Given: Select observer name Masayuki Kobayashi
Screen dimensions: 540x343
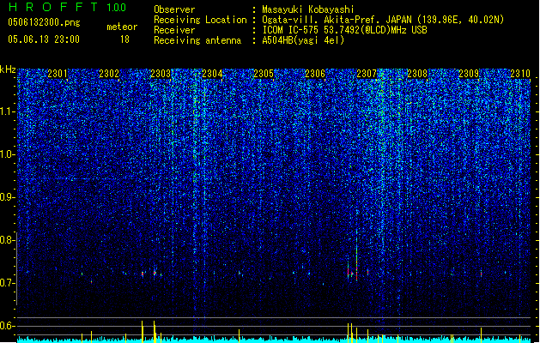Looking at the screenshot, I should click(308, 9).
